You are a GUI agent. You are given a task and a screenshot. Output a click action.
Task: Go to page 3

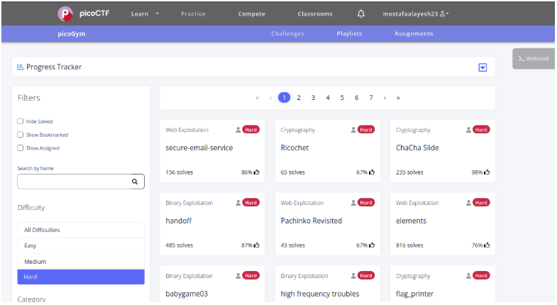pos(314,98)
